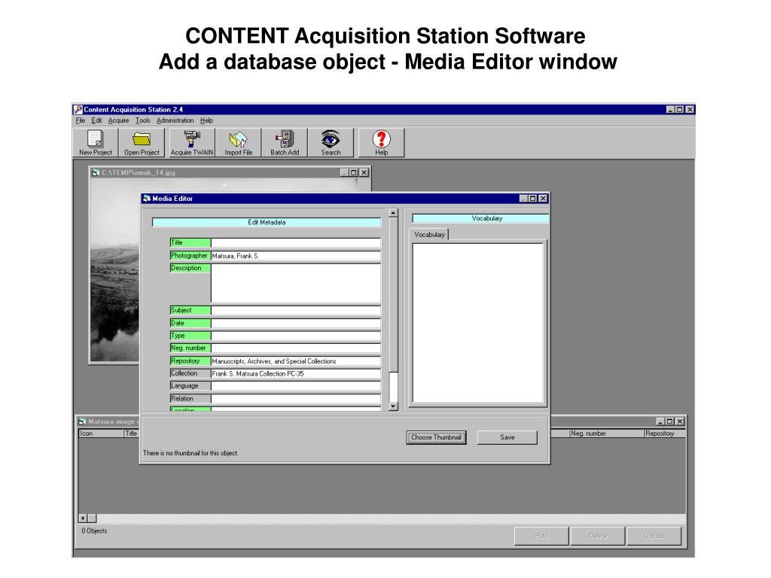Click the "There is no thumbnail" status text

[190, 453]
